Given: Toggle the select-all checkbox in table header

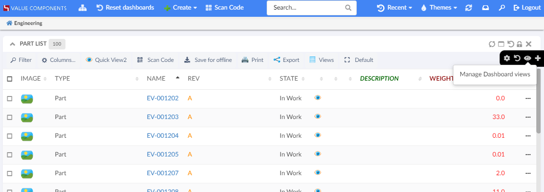Looking at the screenshot, I should pyautogui.click(x=10, y=79).
